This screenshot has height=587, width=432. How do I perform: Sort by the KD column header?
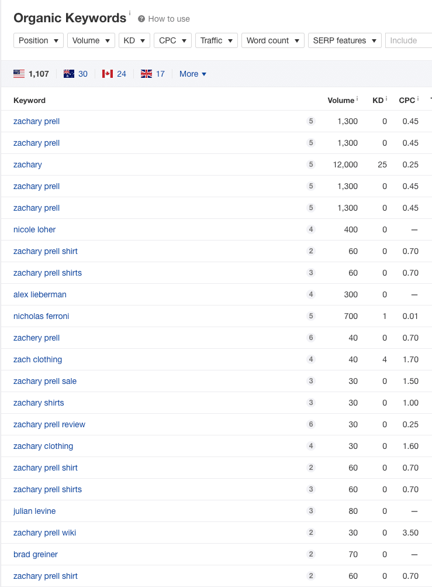378,100
